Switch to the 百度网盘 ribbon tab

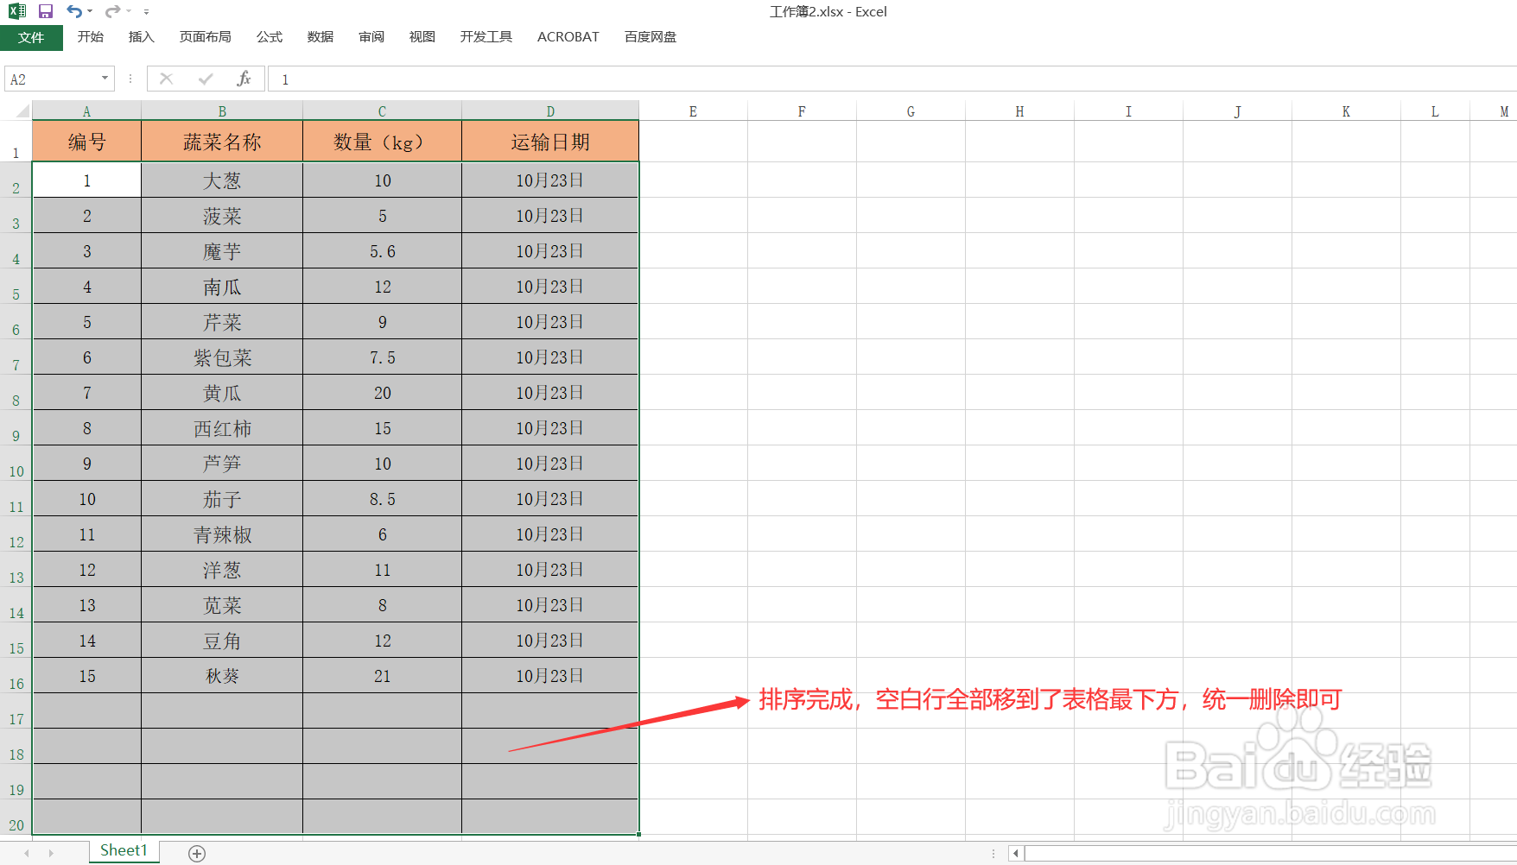(651, 37)
